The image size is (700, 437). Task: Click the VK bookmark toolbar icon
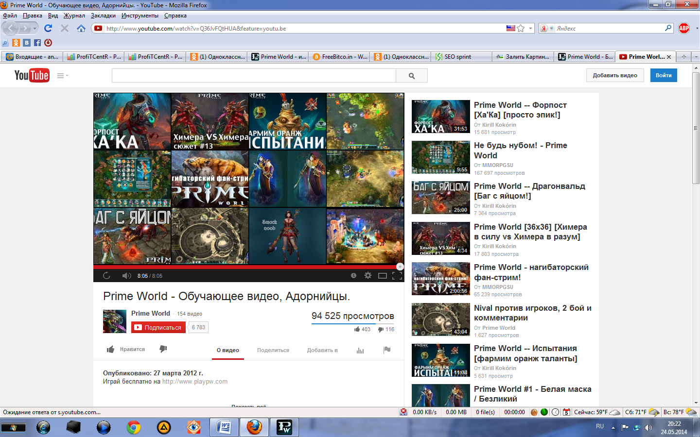(27, 43)
